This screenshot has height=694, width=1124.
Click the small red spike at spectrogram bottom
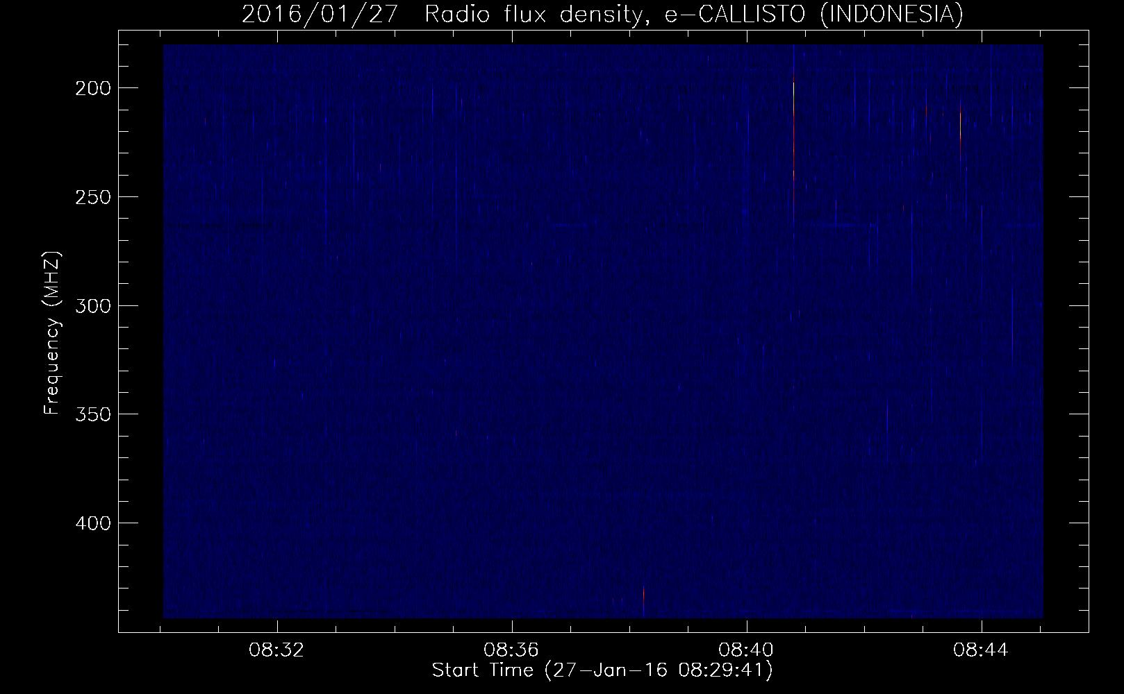click(x=644, y=601)
